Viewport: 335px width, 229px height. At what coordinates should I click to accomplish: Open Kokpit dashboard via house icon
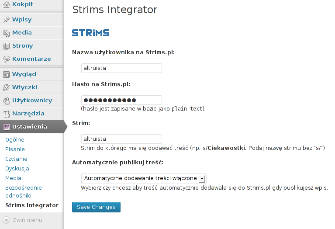7,4
